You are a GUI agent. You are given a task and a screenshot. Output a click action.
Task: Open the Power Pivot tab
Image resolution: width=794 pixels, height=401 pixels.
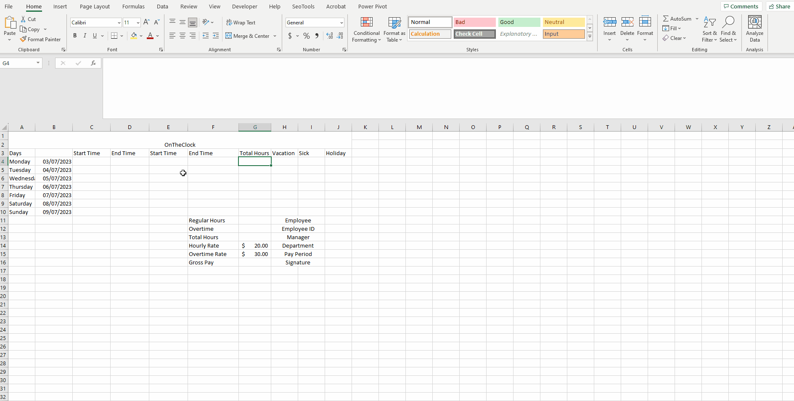click(x=373, y=6)
